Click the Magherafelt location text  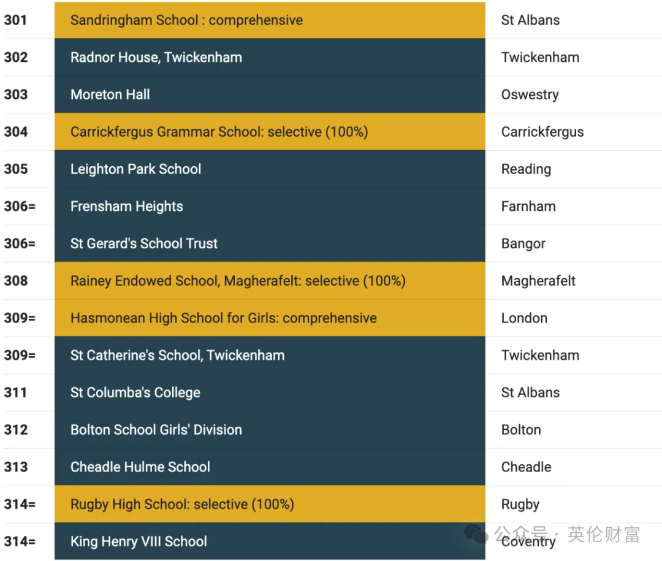click(x=538, y=281)
